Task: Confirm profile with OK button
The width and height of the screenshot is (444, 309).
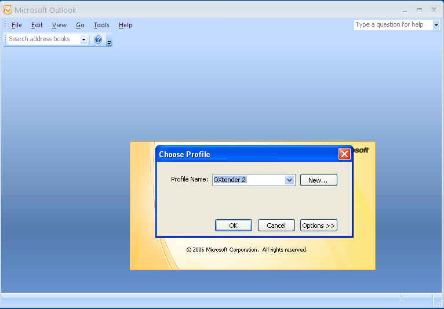Action: coord(234,226)
